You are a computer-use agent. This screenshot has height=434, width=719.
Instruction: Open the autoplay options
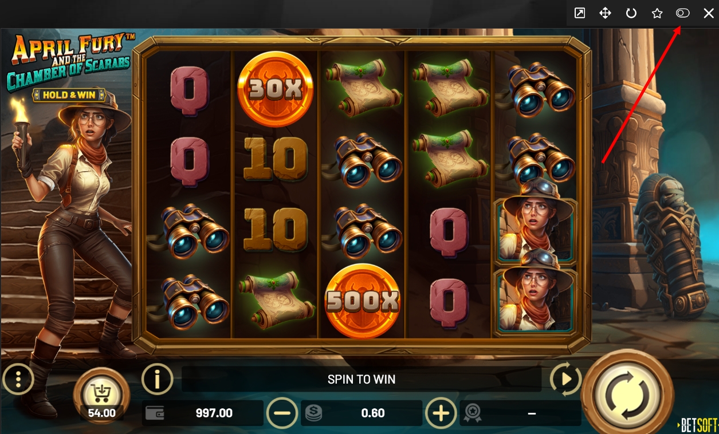pyautogui.click(x=565, y=379)
